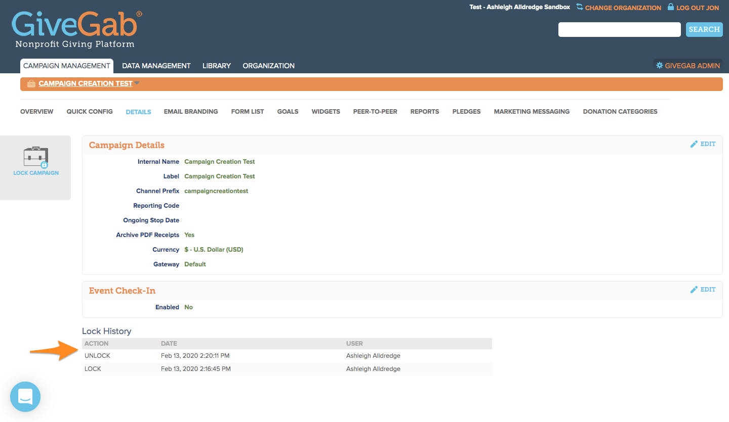The height and width of the screenshot is (422, 729).
Task: Click the Gateway value Default
Action: 195,264
